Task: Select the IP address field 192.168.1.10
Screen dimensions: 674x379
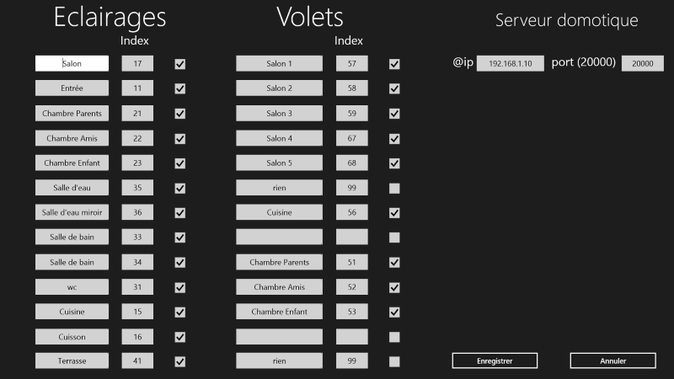Action: click(511, 64)
